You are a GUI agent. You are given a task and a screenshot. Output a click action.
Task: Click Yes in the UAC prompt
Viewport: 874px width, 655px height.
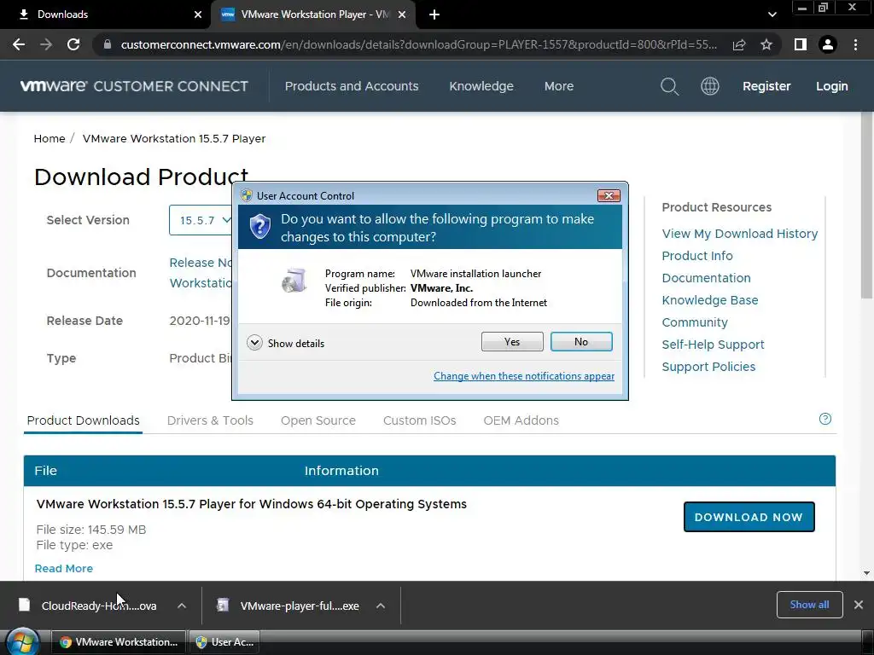pos(512,341)
